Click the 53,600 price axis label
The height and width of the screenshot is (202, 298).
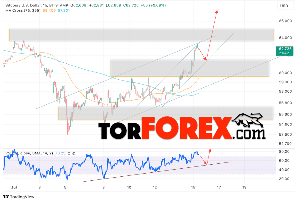coord(285,135)
